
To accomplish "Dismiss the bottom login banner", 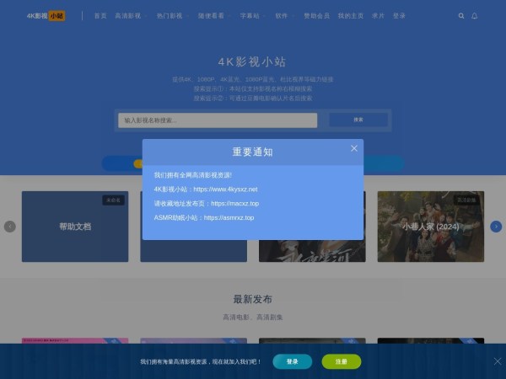I will coord(497,361).
